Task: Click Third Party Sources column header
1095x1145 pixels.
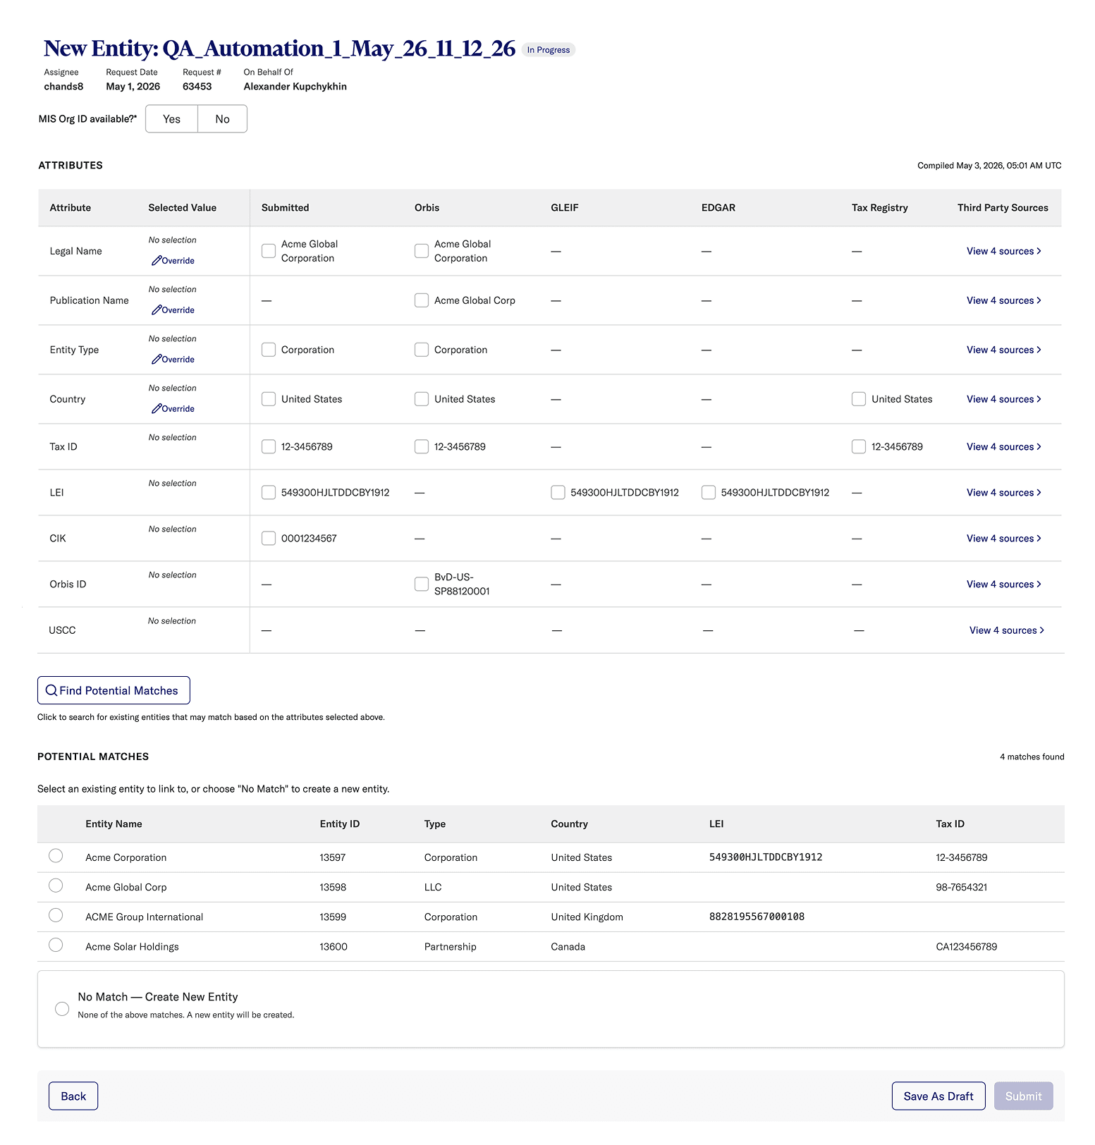Action: pyautogui.click(x=1003, y=207)
